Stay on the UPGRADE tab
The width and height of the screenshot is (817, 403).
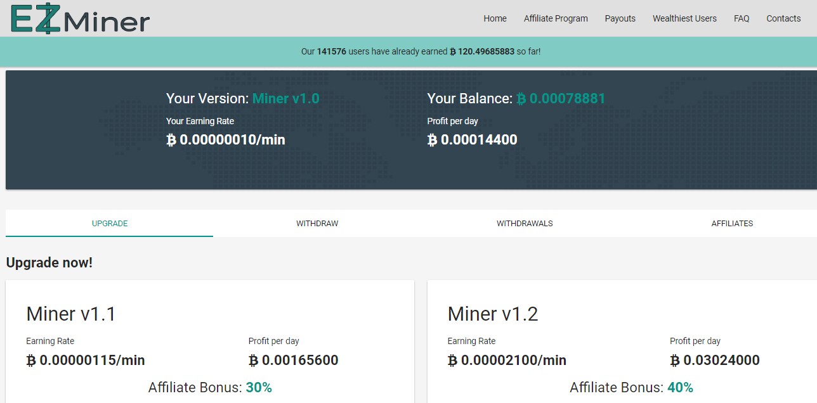pos(109,223)
